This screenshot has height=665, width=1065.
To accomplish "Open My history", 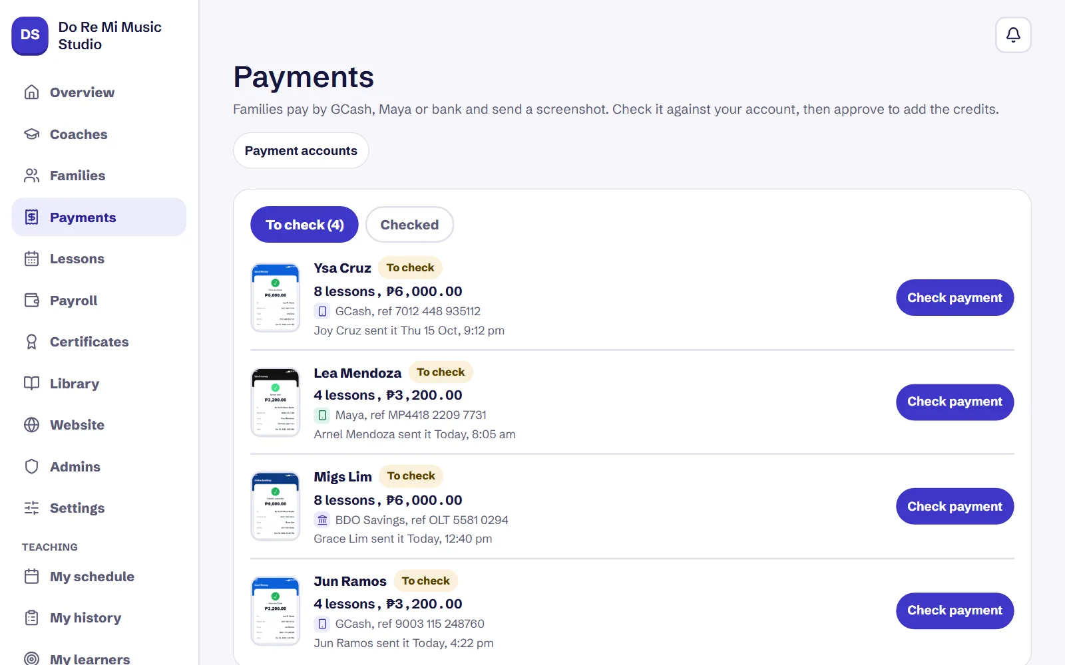I will pos(99,618).
